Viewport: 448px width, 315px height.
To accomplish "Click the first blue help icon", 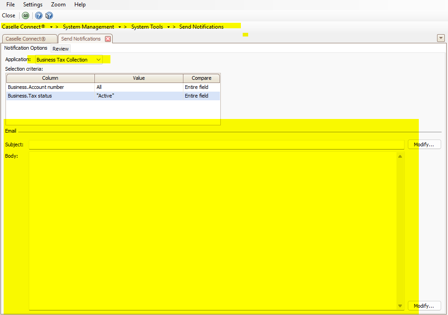I will 39,15.
